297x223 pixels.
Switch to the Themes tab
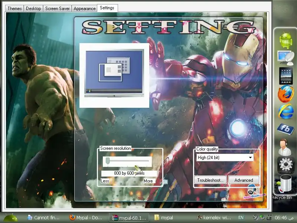coord(14,9)
